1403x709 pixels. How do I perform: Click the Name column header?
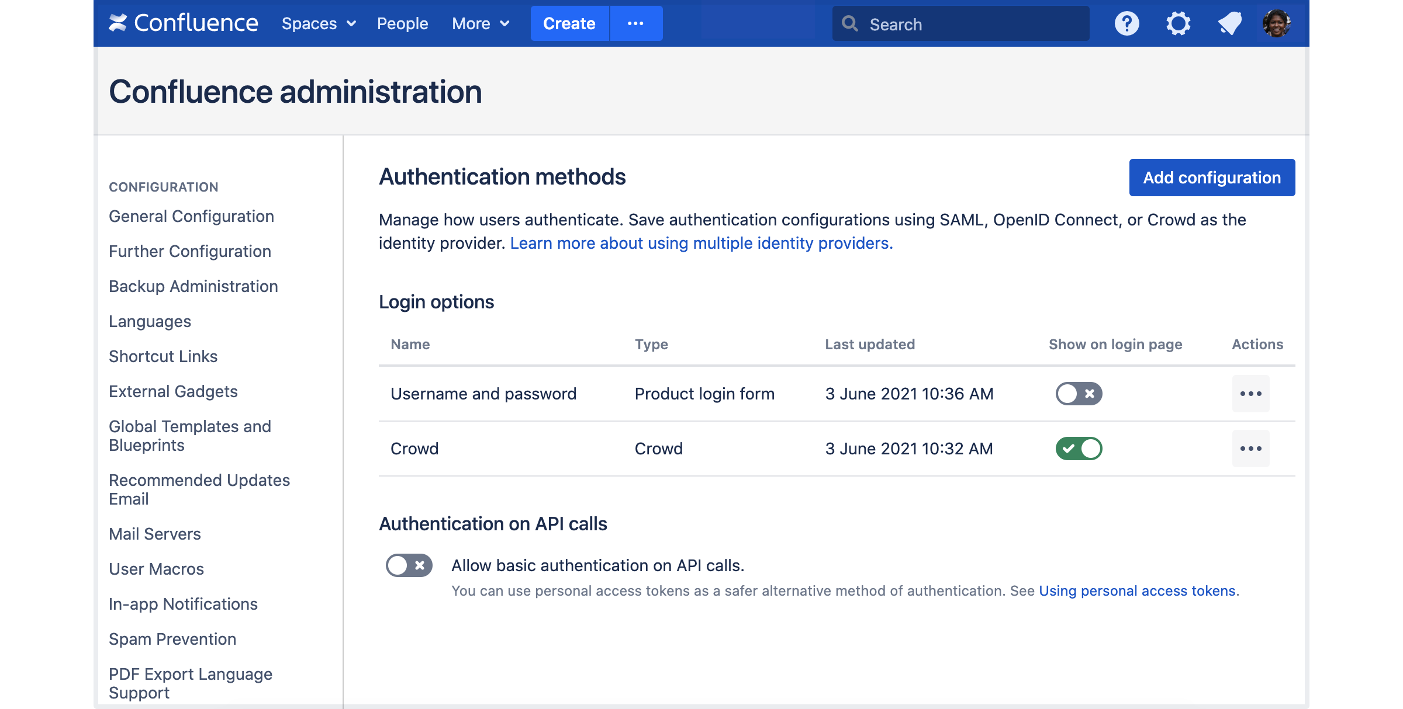click(x=410, y=345)
